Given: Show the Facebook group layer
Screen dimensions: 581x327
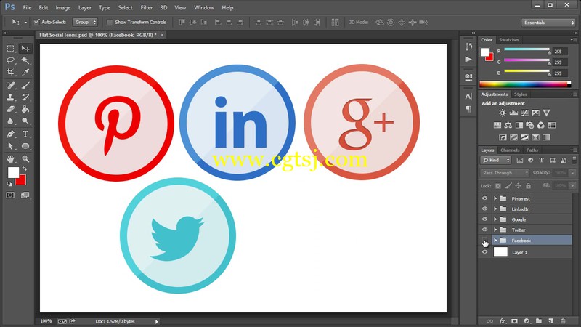Looking at the screenshot, I should (484, 241).
